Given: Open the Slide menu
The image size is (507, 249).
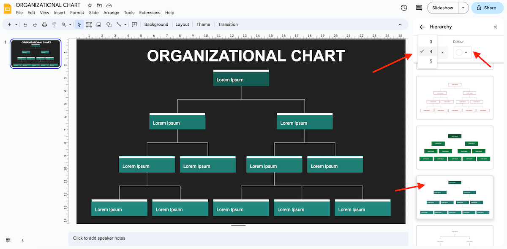Looking at the screenshot, I should [94, 13].
